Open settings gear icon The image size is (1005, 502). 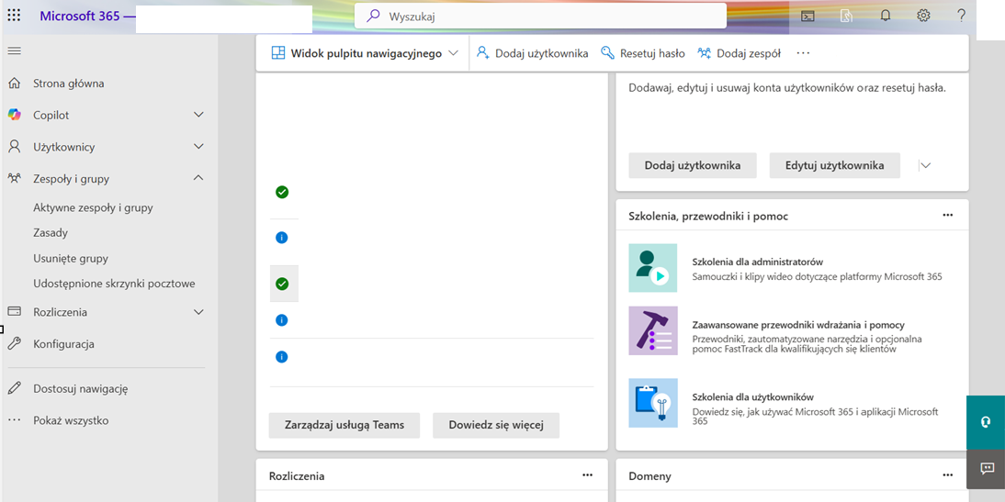point(923,16)
